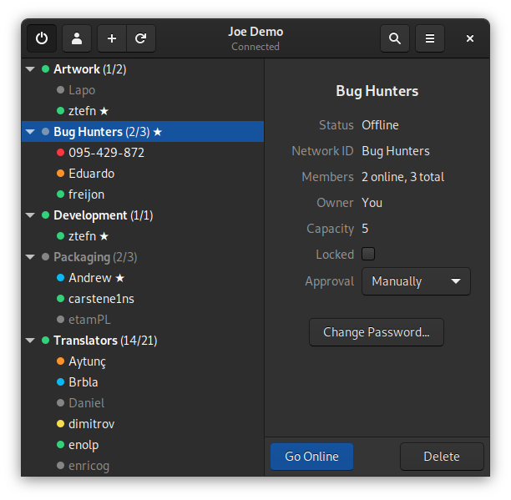Open the user profile icon button

(77, 38)
